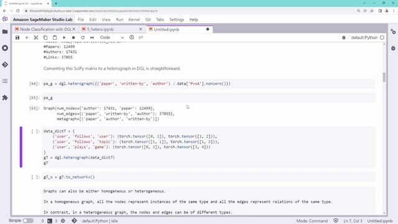
Task: Open the View menu
Action: 106,19
